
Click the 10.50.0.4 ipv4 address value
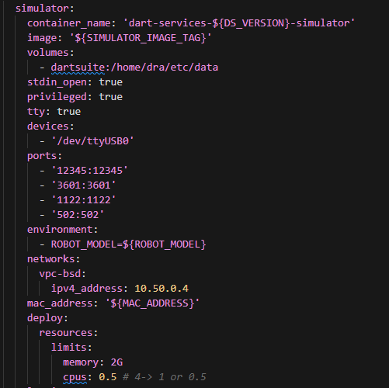[162, 289]
